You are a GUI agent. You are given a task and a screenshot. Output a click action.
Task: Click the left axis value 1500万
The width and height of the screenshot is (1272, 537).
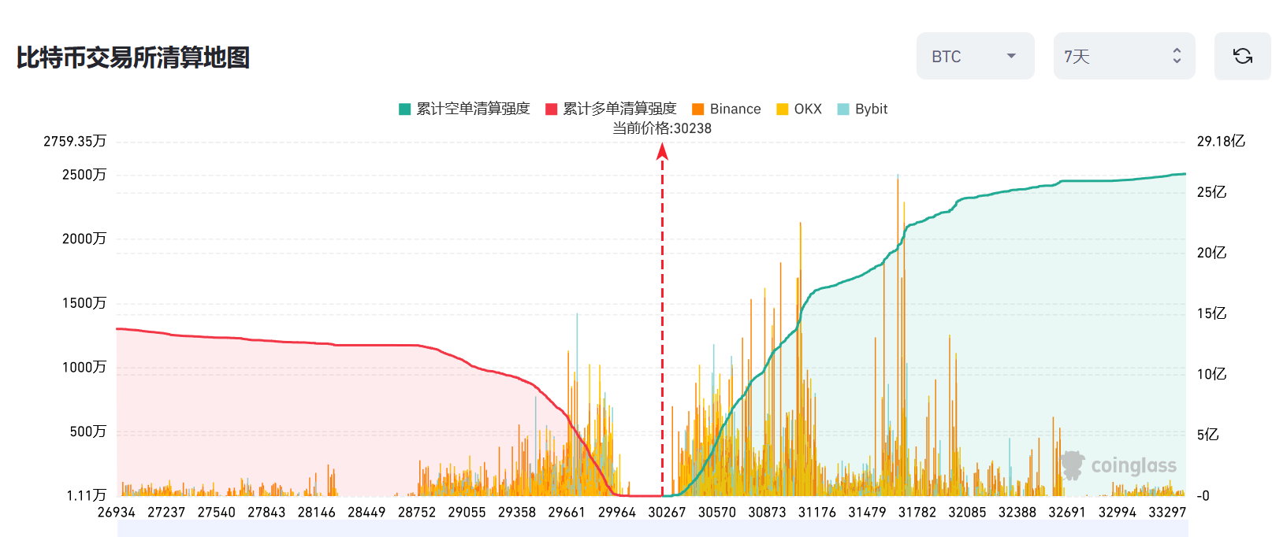point(84,303)
